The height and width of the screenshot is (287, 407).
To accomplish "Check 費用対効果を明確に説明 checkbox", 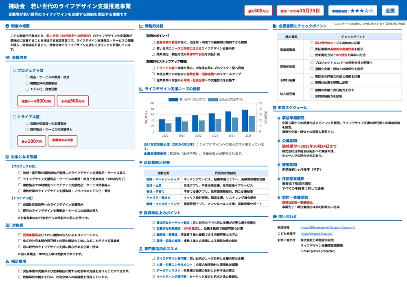I will [312, 83].
